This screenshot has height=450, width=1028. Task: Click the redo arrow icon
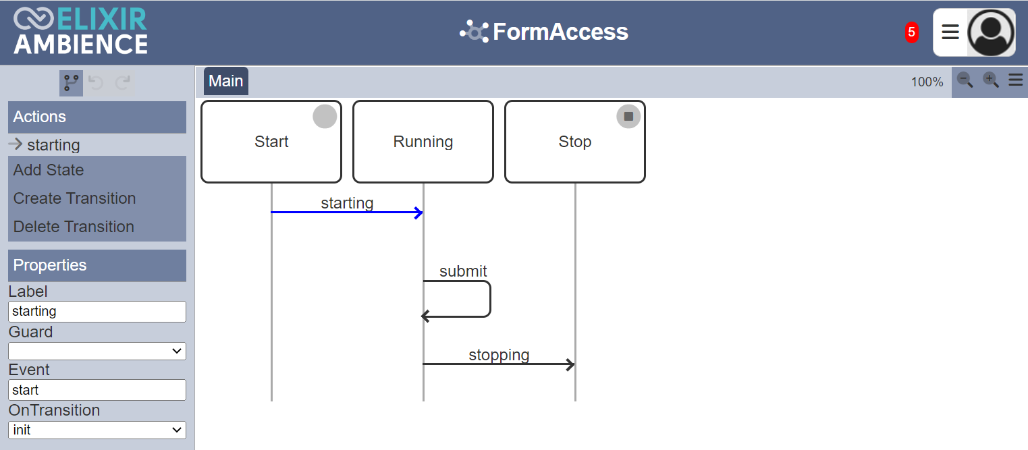point(123,83)
